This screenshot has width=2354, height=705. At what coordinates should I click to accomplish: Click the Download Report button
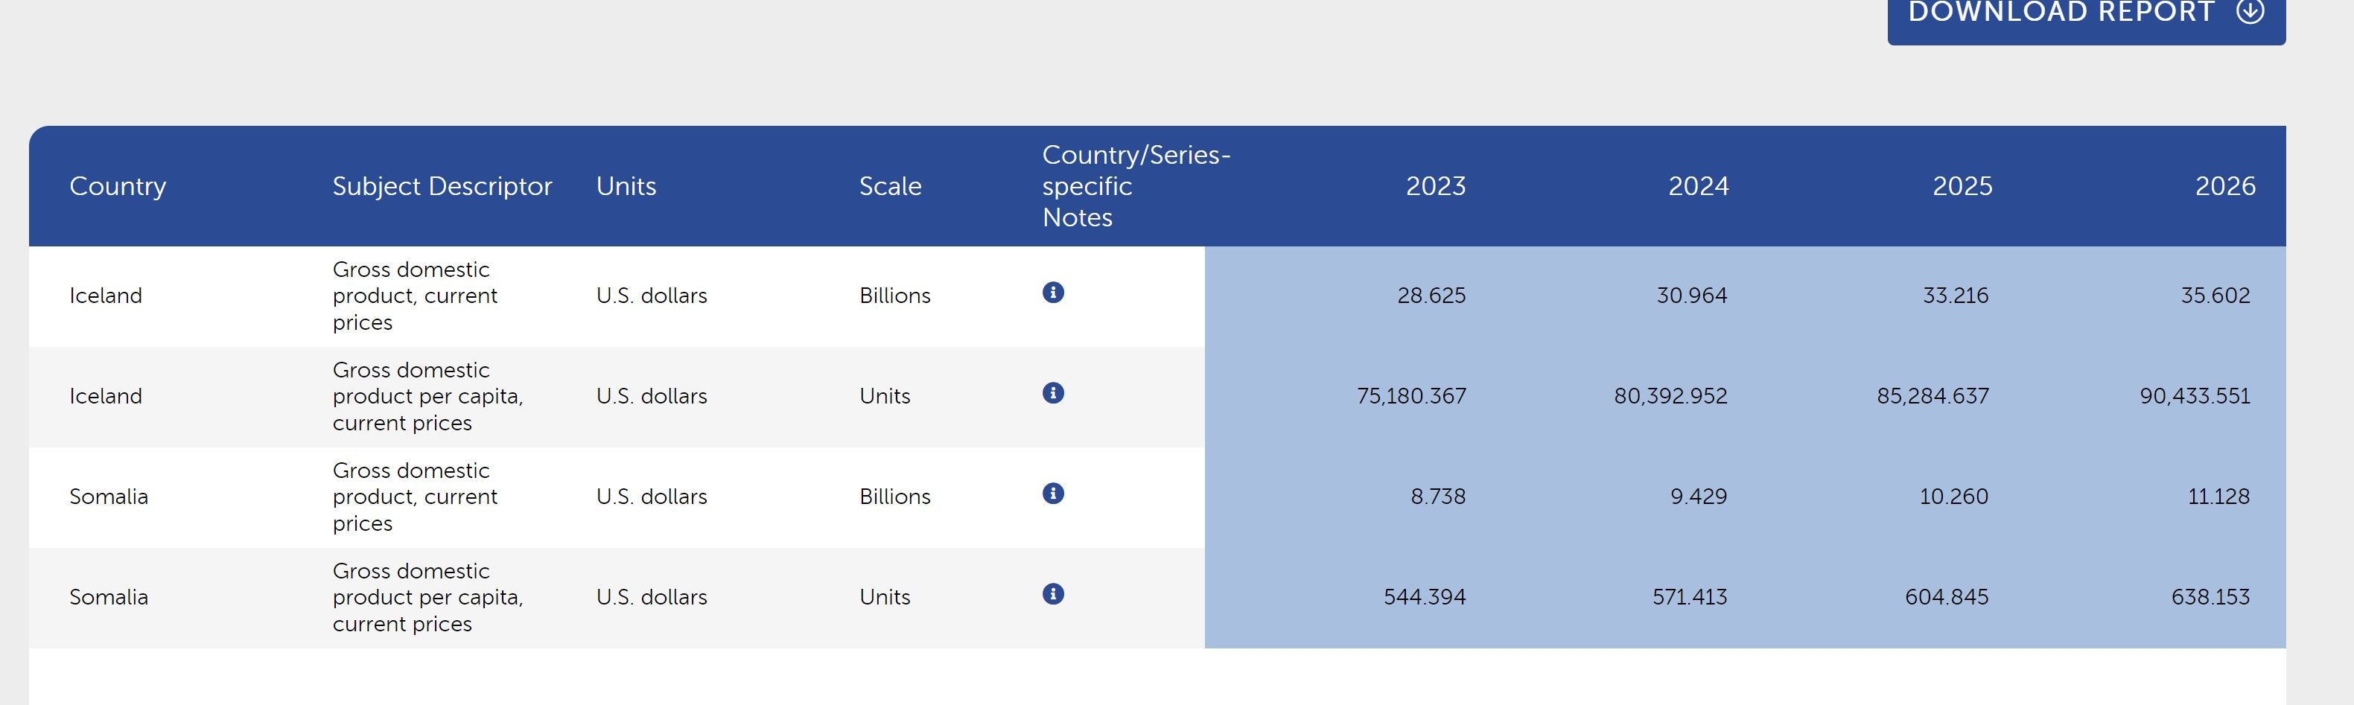coord(2085,13)
